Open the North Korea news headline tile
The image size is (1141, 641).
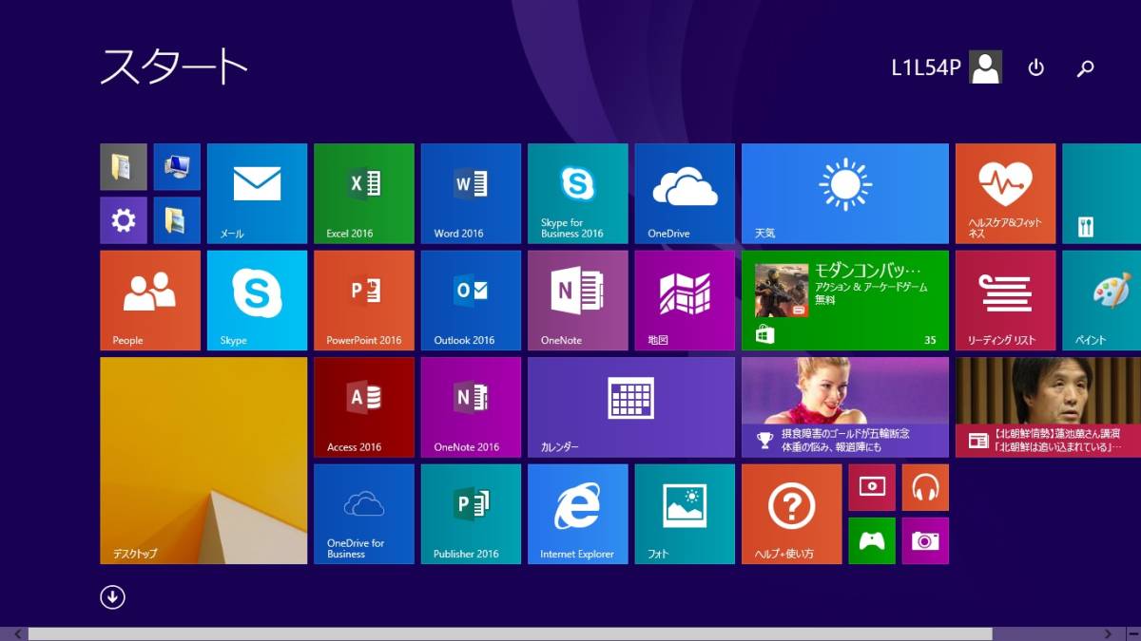[x=1048, y=407]
